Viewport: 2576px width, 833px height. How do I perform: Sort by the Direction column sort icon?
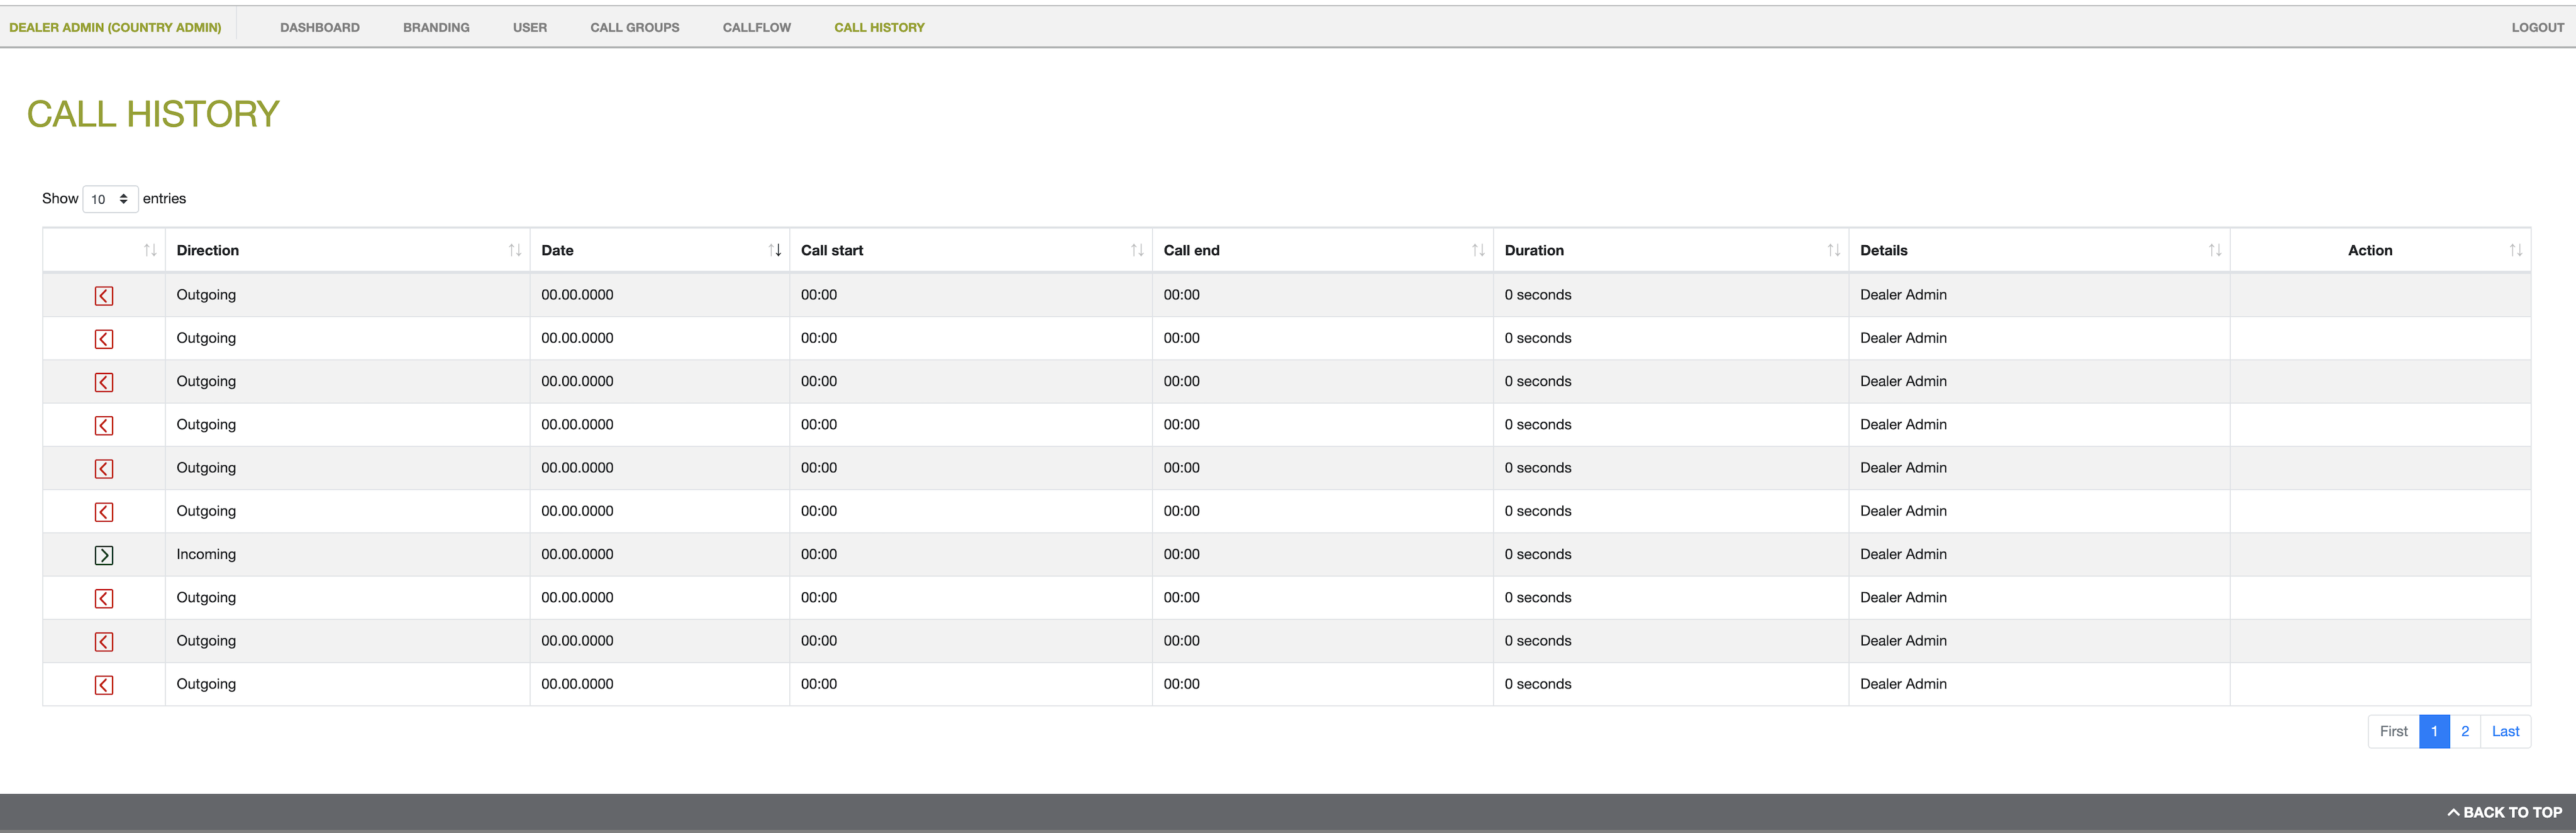(514, 250)
